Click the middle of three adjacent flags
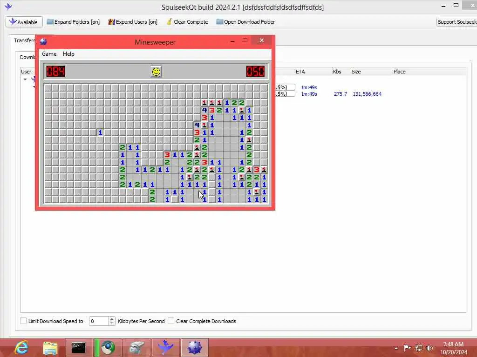Viewport: 477px width, 357px height. click(x=212, y=103)
